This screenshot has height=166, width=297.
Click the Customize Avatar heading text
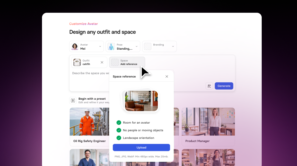pos(83,24)
